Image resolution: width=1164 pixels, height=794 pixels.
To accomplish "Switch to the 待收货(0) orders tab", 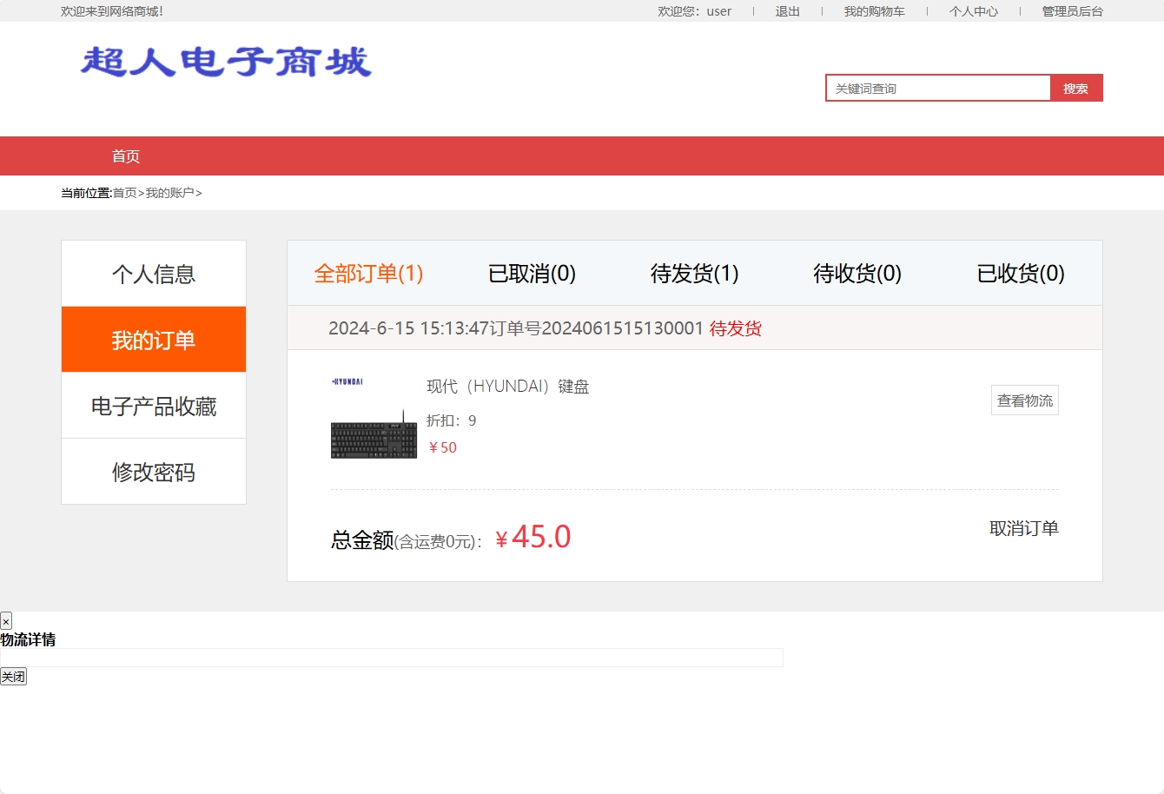I will tap(856, 273).
